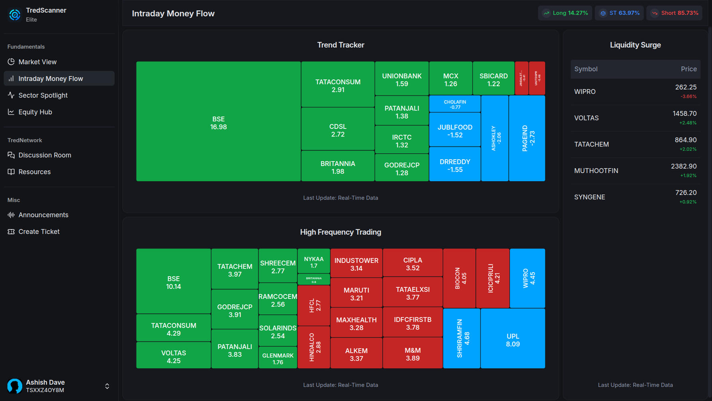Click the Symbol column header
Image resolution: width=712 pixels, height=401 pixels.
coord(586,69)
